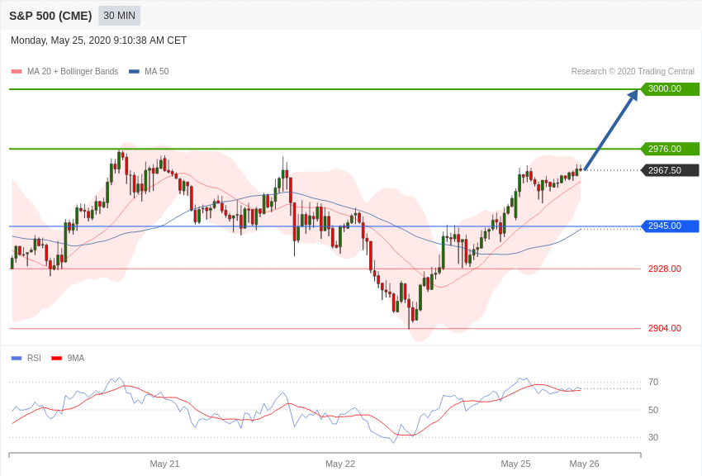Screen dimensions: 702x476
Task: Click the blue 2945.00 pivot tag
Action: pyautogui.click(x=671, y=226)
